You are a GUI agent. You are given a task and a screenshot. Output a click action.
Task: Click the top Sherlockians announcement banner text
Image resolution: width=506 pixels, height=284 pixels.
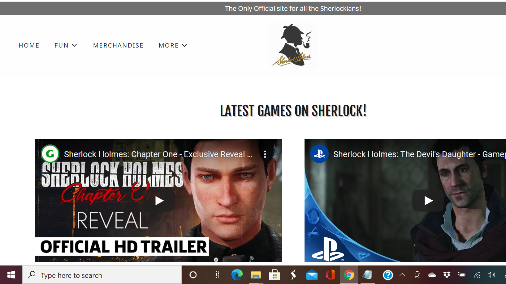293,9
